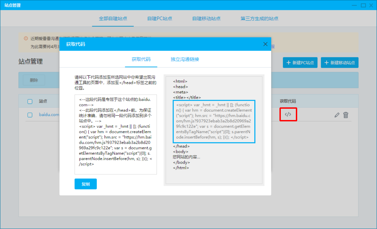Open the 自建移动站点 tab
Viewport: 377px width, 229px height.
point(206,19)
